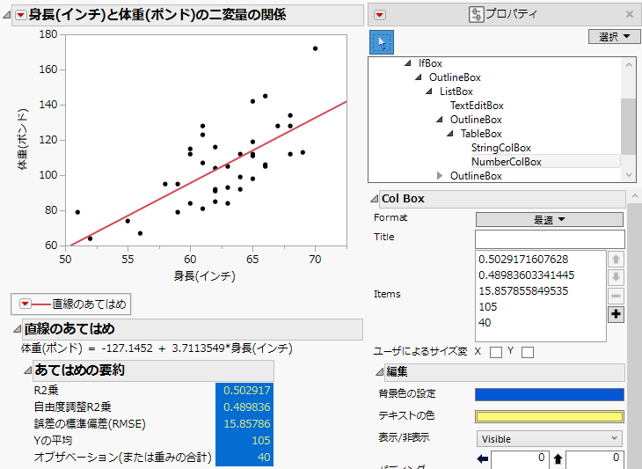Click the adjusted R2 value 0.489836
642x469 pixels.
click(246, 407)
